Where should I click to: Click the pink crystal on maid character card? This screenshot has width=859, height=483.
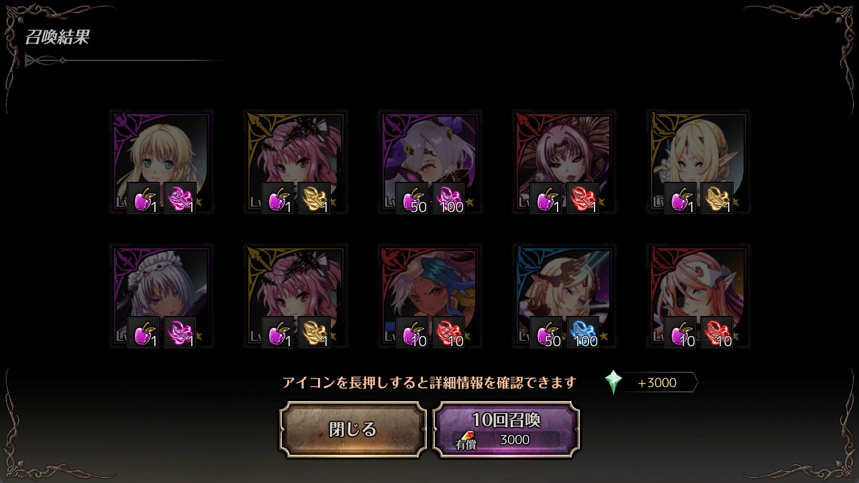point(181,332)
